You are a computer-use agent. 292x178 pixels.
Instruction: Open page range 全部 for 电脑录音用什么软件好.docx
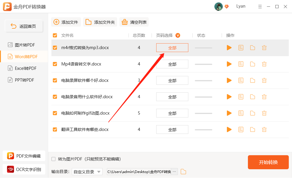[x=172, y=97]
